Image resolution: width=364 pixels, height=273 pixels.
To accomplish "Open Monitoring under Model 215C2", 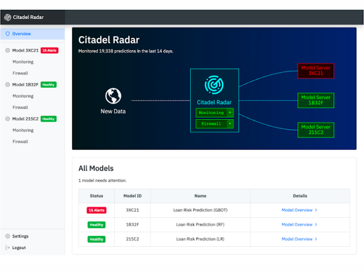I will tap(23, 130).
